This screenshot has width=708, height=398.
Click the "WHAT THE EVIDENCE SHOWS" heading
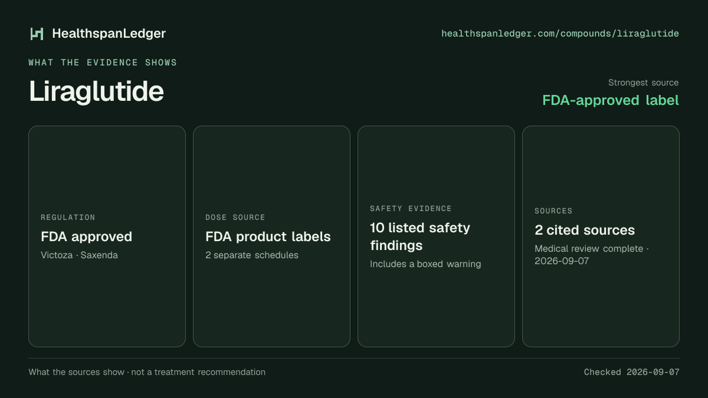(x=103, y=63)
